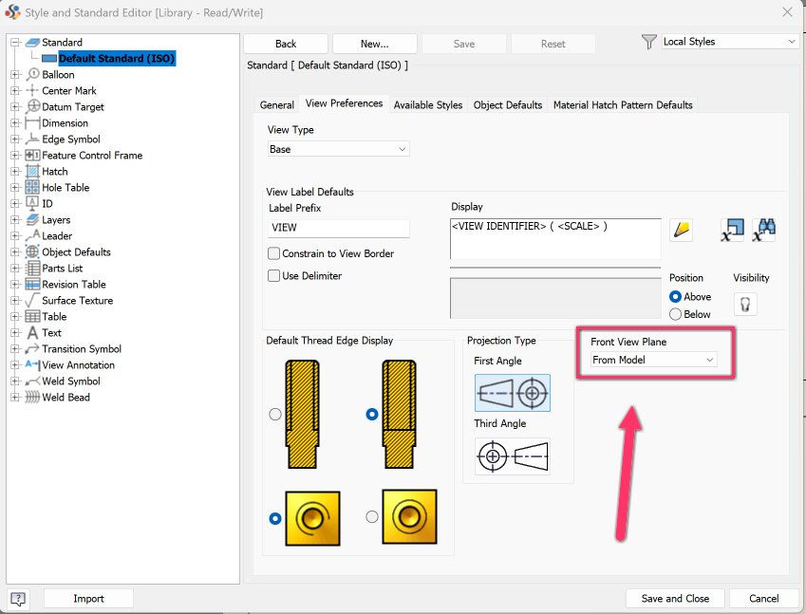806x614 pixels.
Task: Select the pencil edit icon beside Display
Action: tap(681, 229)
